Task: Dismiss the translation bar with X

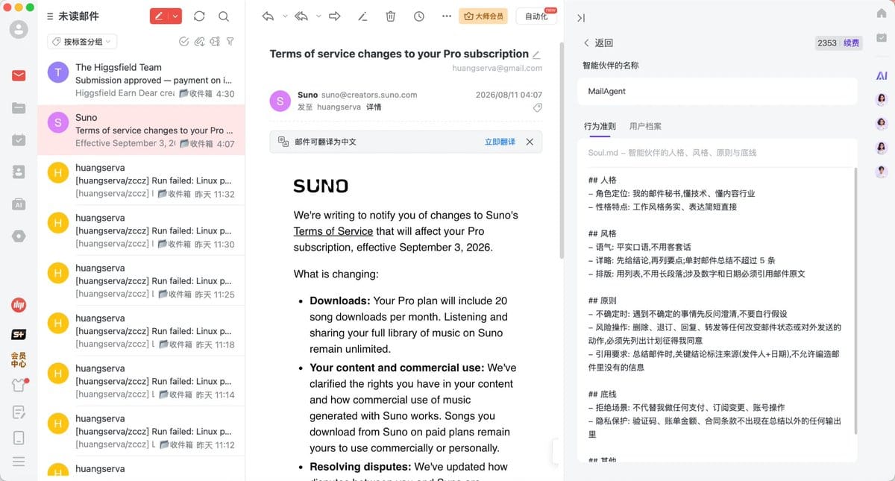Action: tap(530, 142)
